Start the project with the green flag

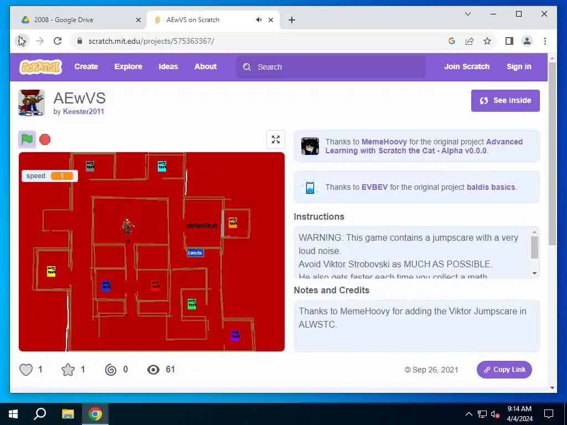click(x=27, y=139)
